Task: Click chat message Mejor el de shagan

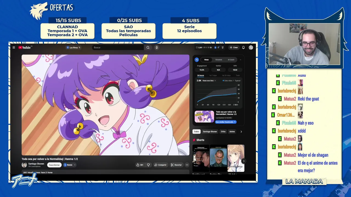Action: [313, 155]
